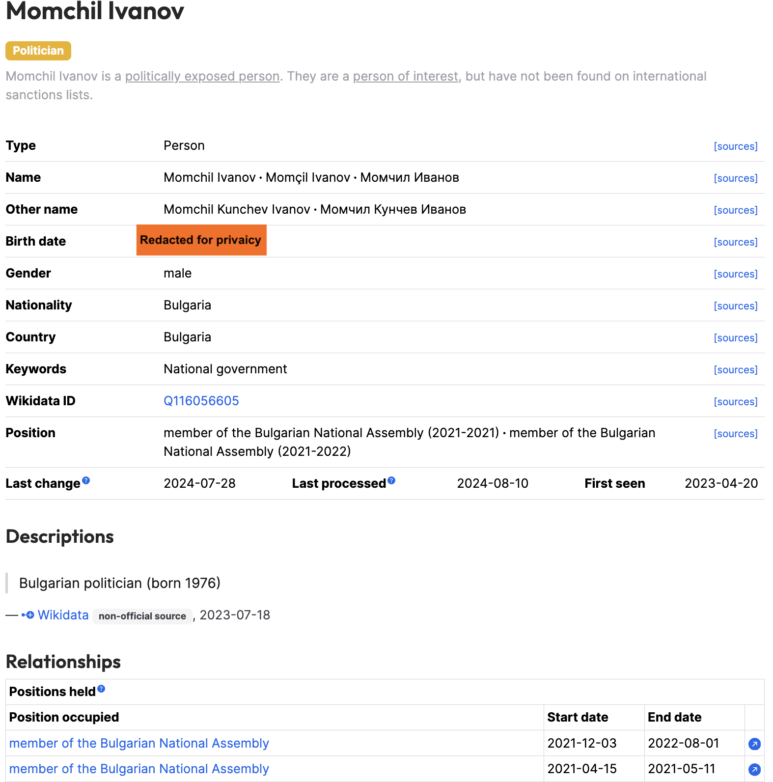Click the Type value Person
This screenshot has width=773, height=782.
click(x=184, y=145)
